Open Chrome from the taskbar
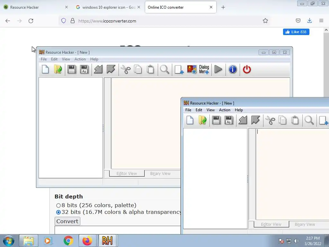 pos(68,241)
